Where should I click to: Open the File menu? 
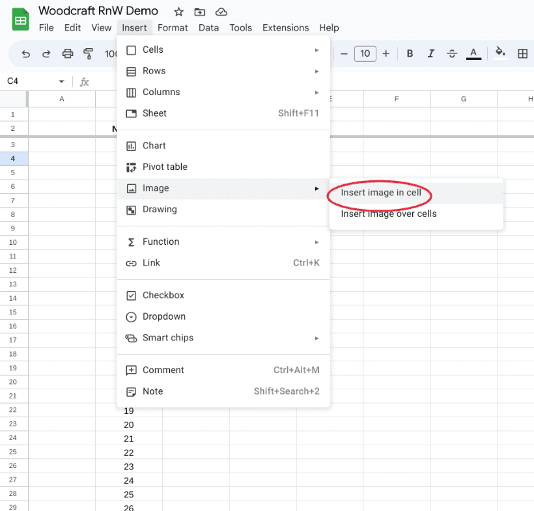[46, 27]
